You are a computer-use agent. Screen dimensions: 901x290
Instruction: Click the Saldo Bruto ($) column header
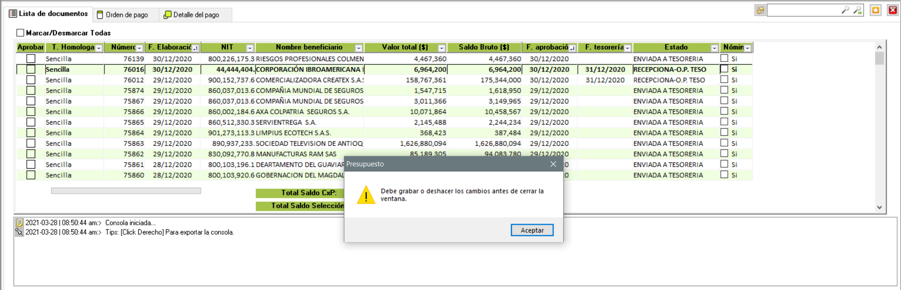(484, 47)
